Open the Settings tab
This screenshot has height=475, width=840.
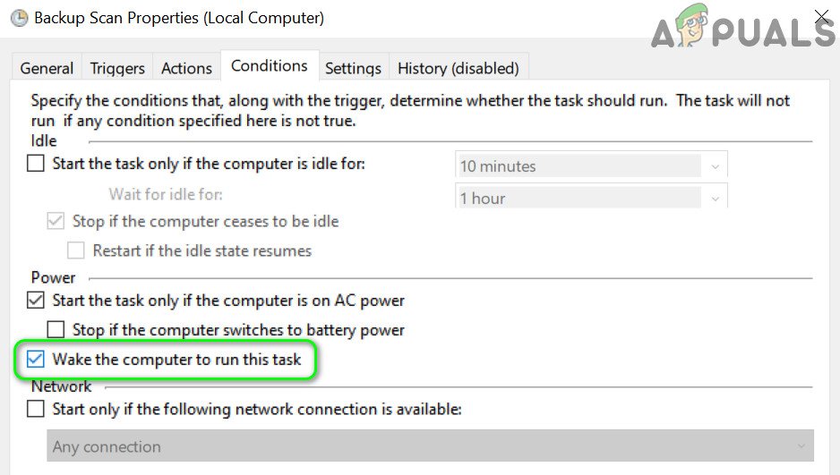coord(353,68)
